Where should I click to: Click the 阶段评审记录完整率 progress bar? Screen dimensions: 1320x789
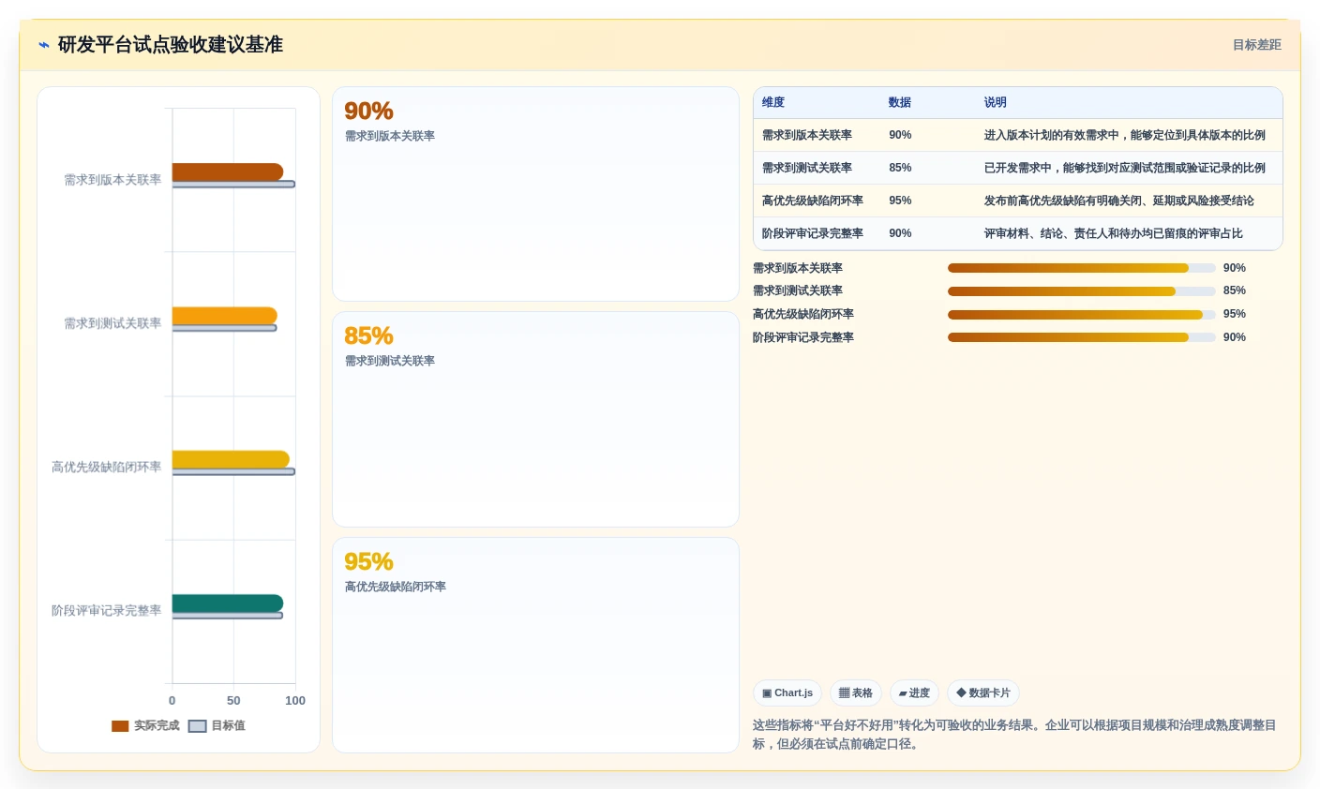(x=1082, y=337)
